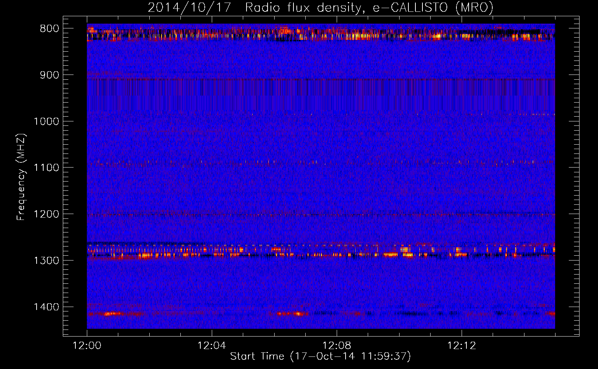Screen dimensions: 598x369
Task: Click the 'Start Time (17-Oct-14 11:59:37)' axis label
Action: tap(320, 356)
